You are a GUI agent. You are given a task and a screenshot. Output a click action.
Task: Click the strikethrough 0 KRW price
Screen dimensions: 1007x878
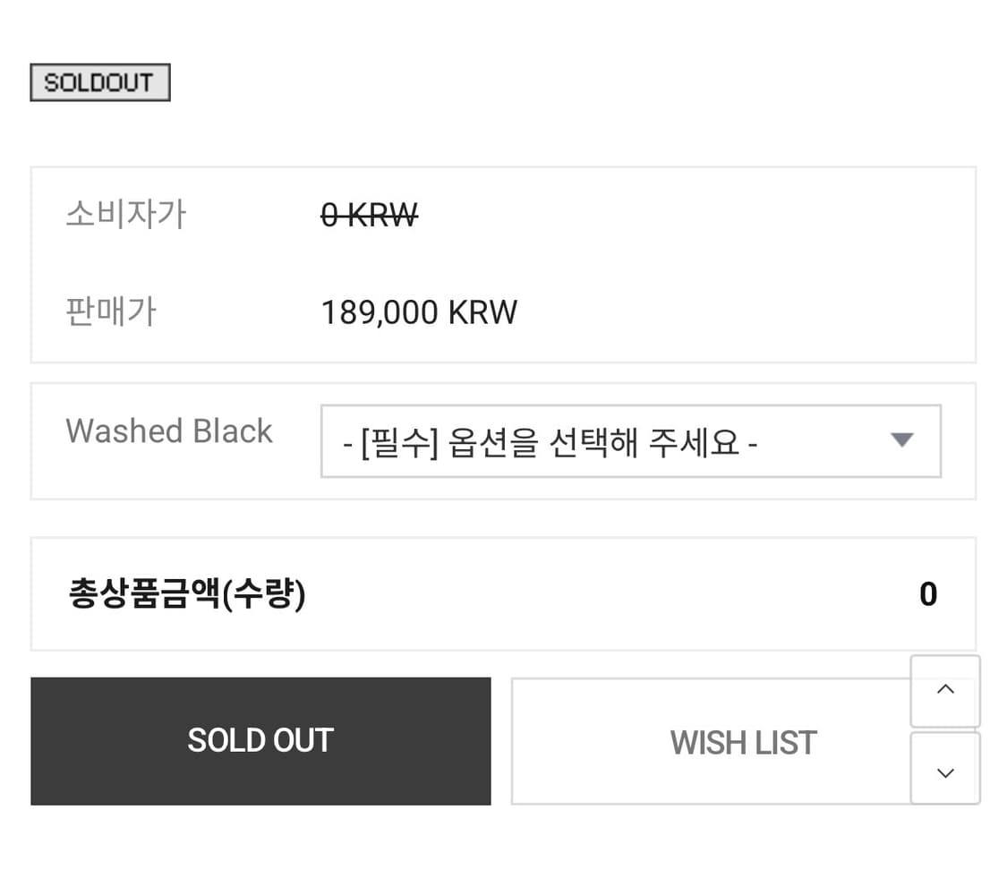pos(369,214)
